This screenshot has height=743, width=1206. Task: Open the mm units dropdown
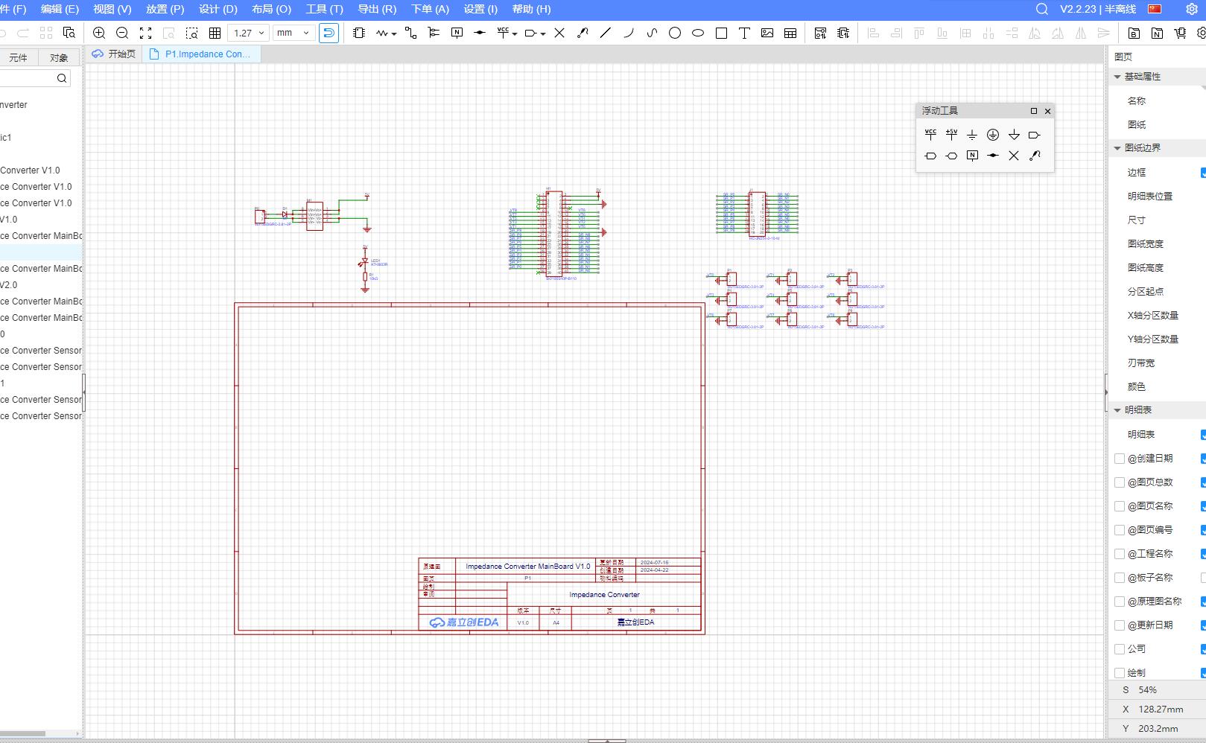coord(293,33)
